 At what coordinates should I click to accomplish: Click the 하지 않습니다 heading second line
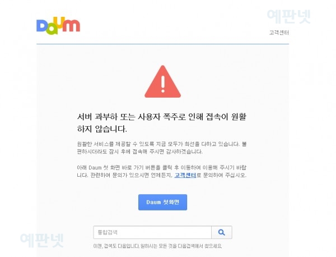pyautogui.click(x=102, y=129)
